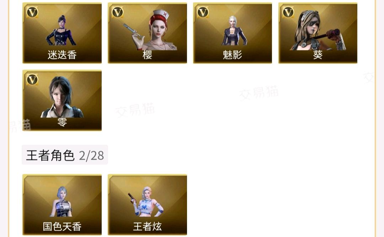Click the 樱 name label
Image resolution: width=384 pixels, height=237 pixels.
[147, 55]
